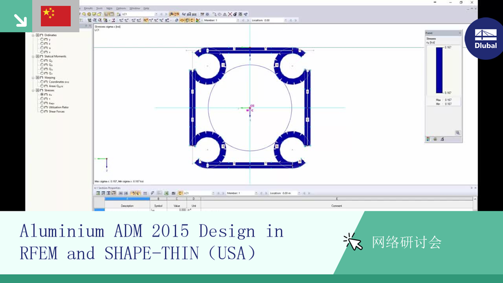
Task: Click the red X delete-results toolbar icon
Action: [x=230, y=14]
